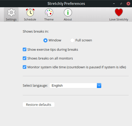Open the Schedule alarm clock tab

pos(30,14)
